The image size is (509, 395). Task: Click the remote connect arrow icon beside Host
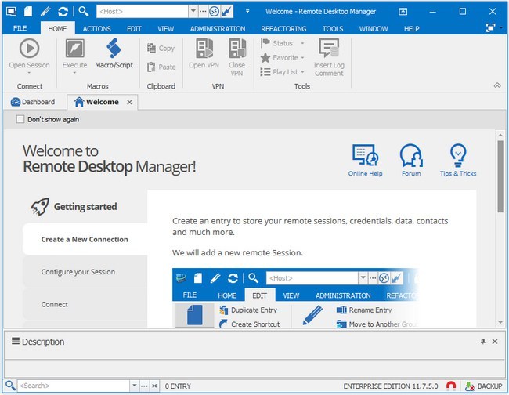(x=226, y=12)
